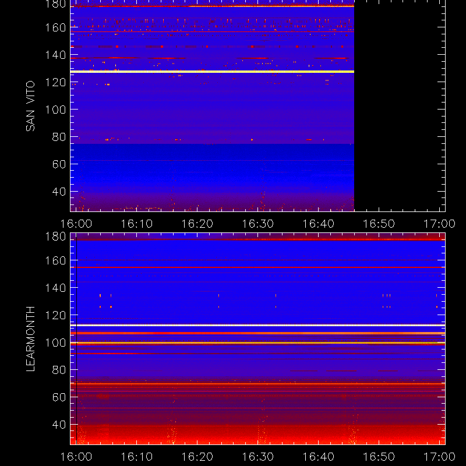Select the 180 tick label on Learmonth axis
Screen dimensions: 466x466
click(55, 236)
